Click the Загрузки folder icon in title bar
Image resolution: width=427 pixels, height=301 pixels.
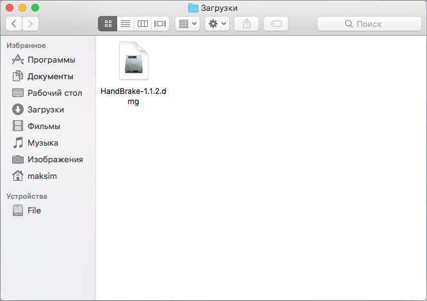point(193,8)
